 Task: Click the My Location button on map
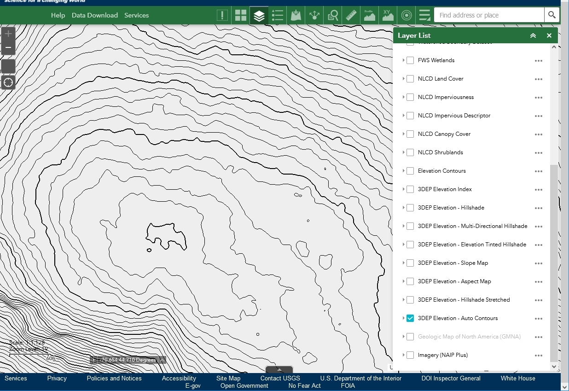[8, 83]
